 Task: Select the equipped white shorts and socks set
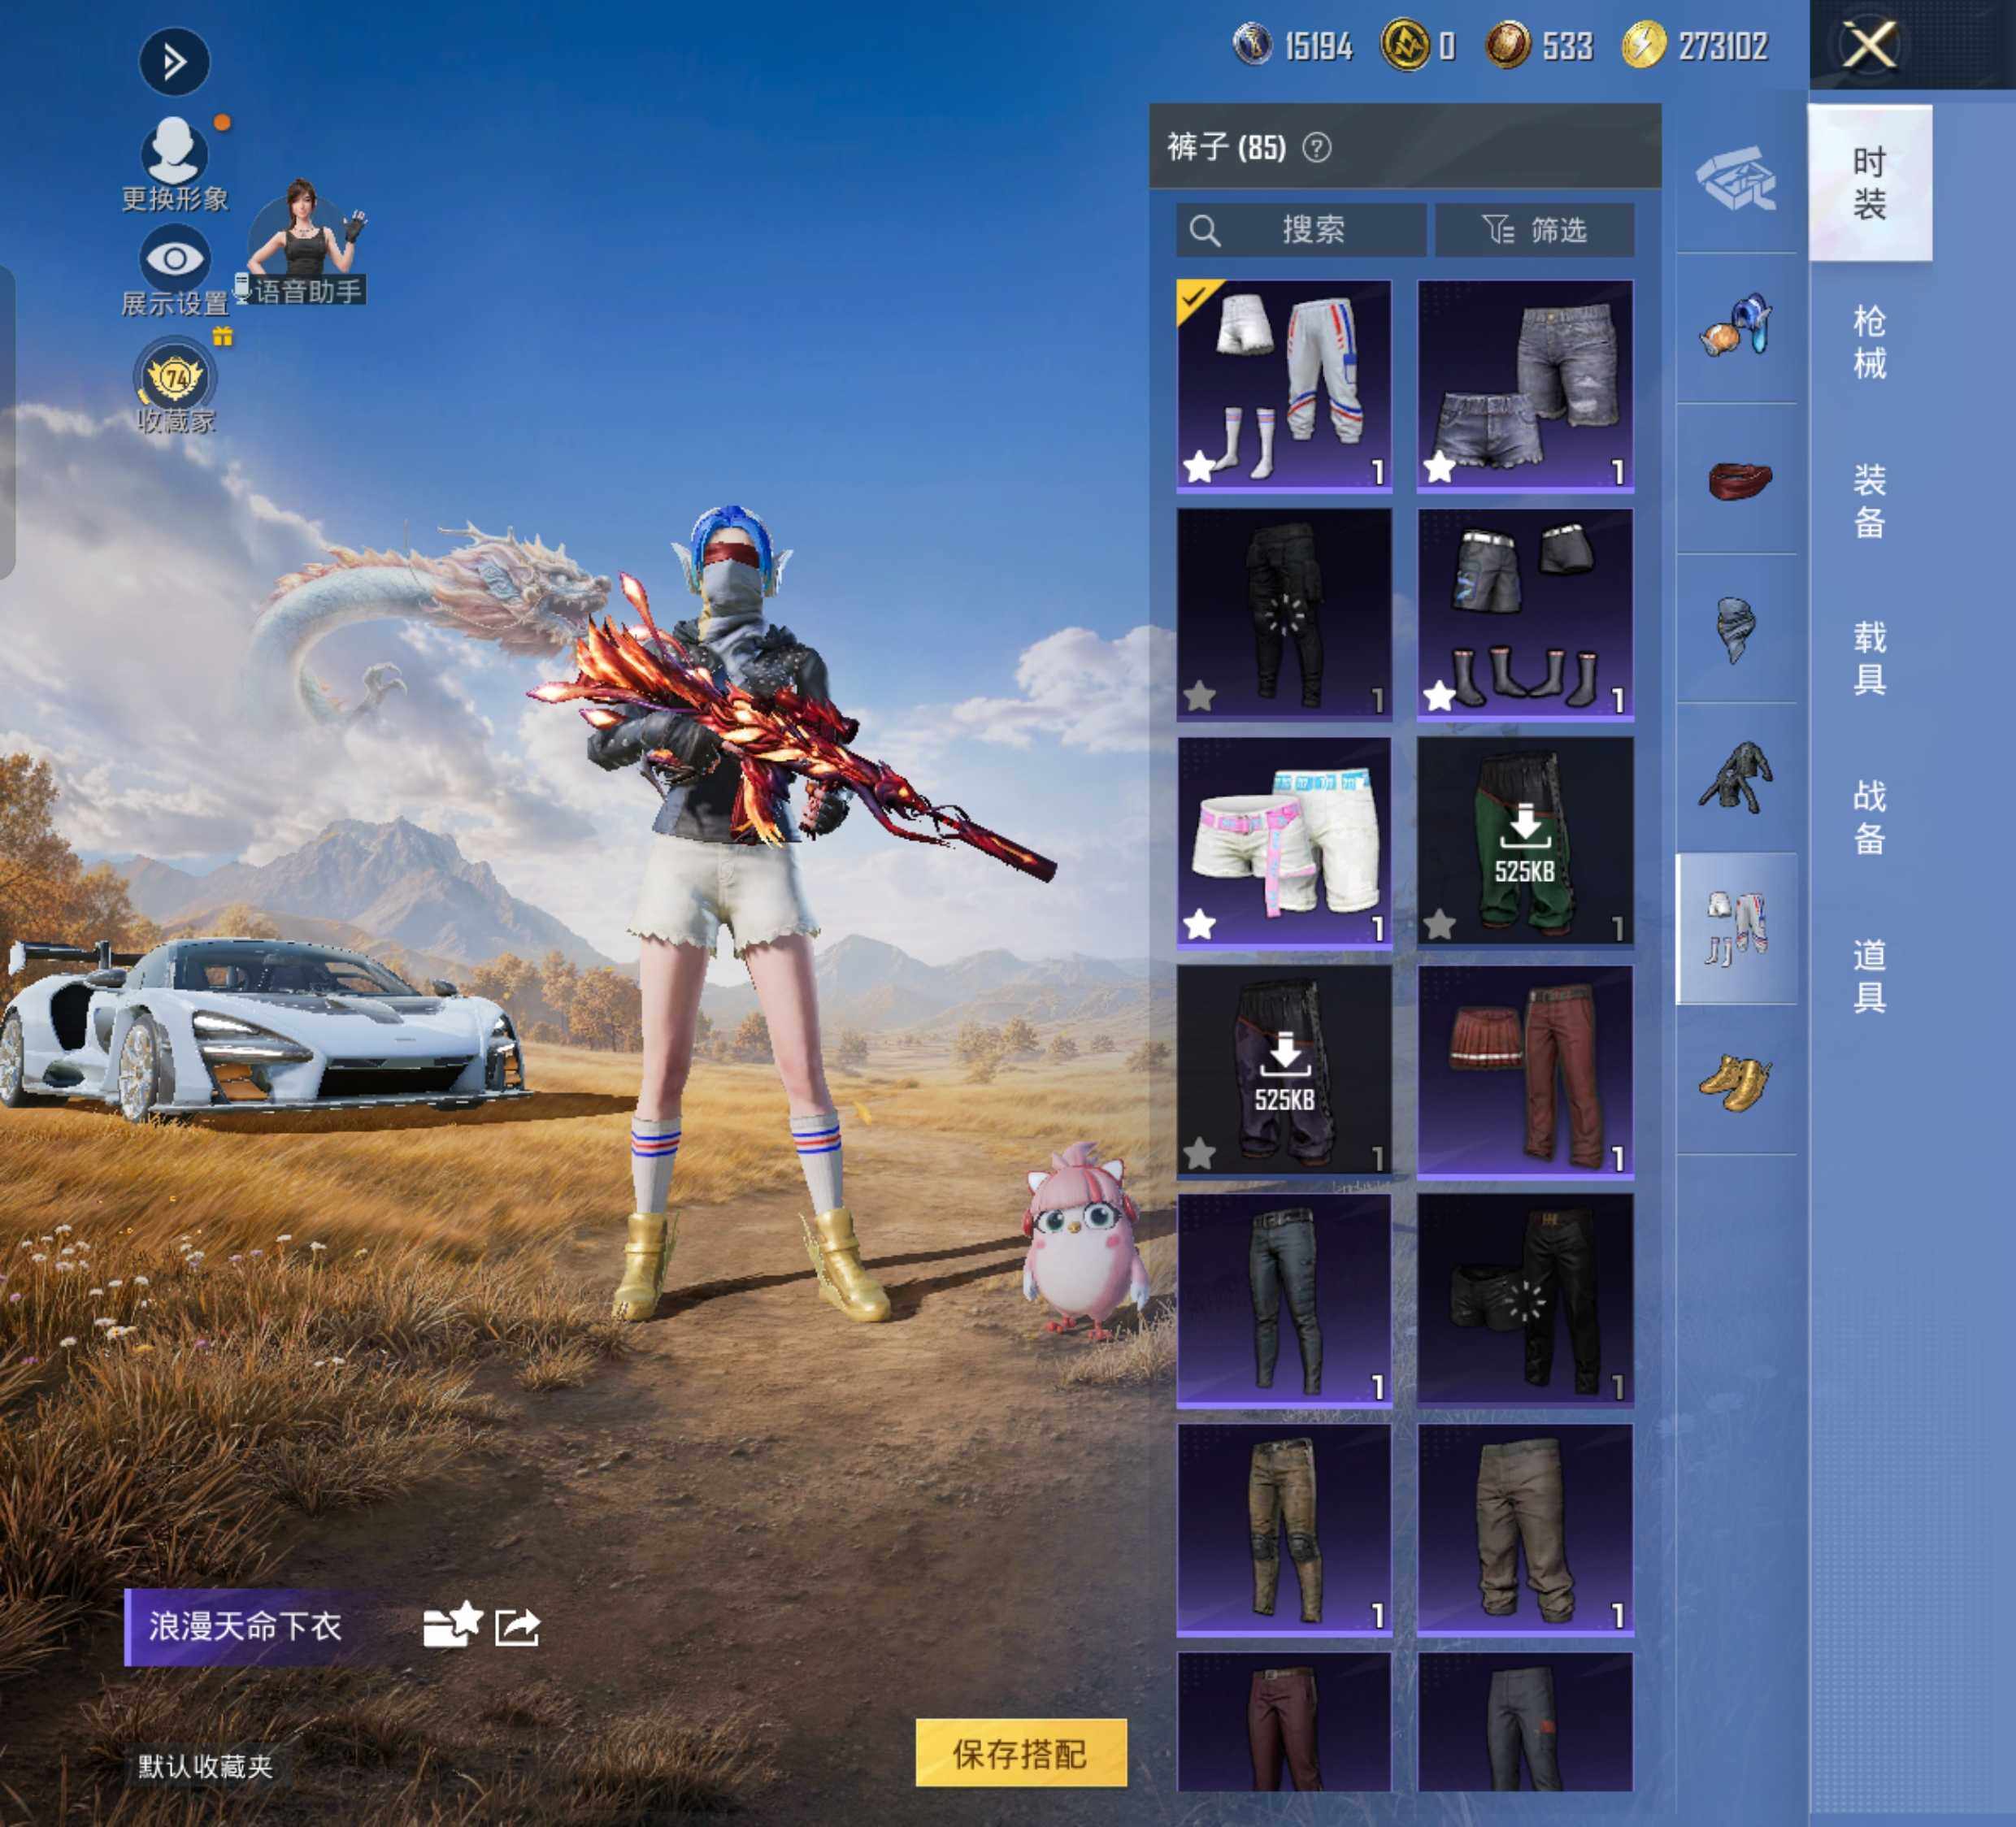[1284, 385]
